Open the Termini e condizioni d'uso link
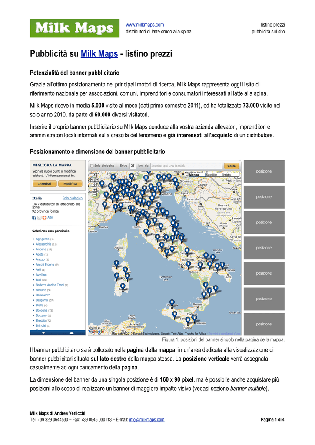Screen dimensions: 315x445 click(x=225, y=334)
